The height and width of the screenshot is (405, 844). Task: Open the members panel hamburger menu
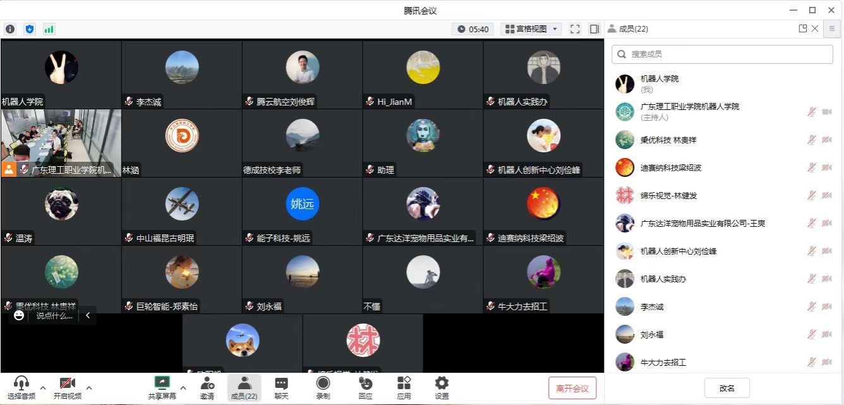(832, 28)
